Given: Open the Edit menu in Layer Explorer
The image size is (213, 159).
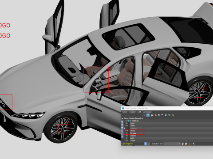Looking at the screenshot, I should (139, 112).
